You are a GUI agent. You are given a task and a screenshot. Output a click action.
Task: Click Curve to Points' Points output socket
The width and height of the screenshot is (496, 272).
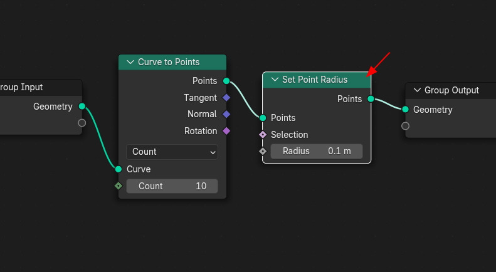226,81
